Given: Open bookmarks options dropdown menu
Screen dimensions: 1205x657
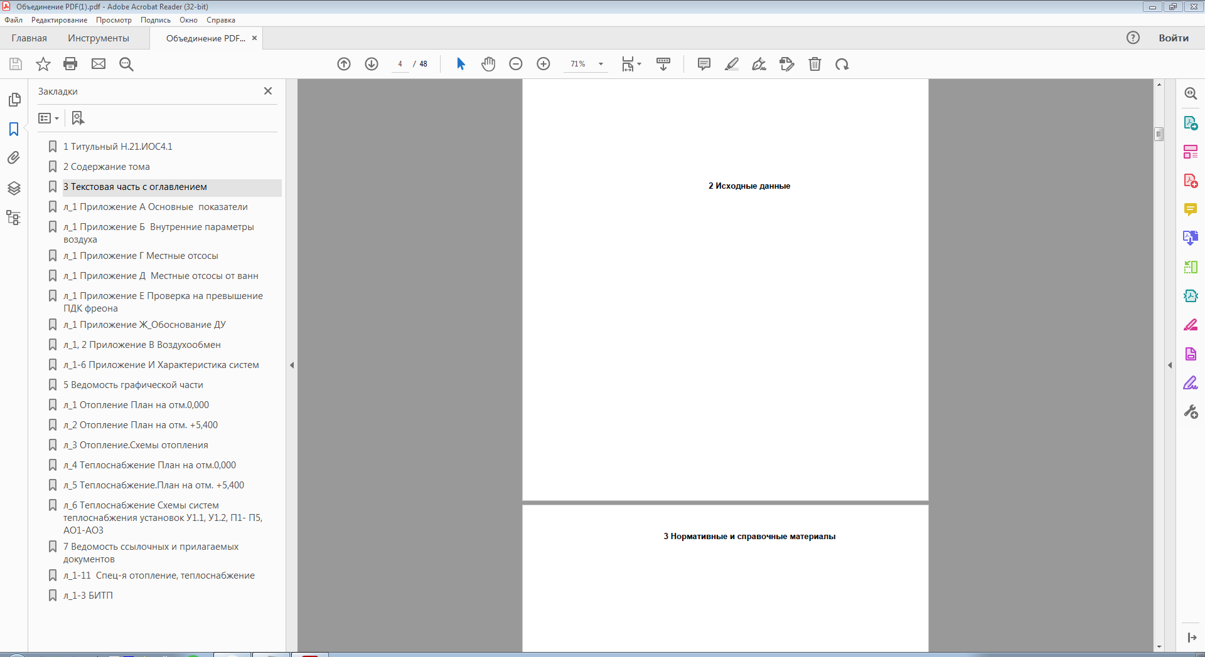Looking at the screenshot, I should click(48, 118).
